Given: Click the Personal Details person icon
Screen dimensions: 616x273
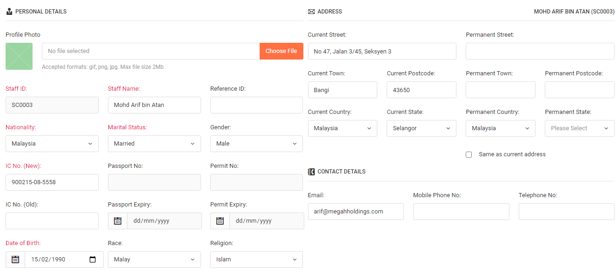Looking at the screenshot, I should point(9,11).
